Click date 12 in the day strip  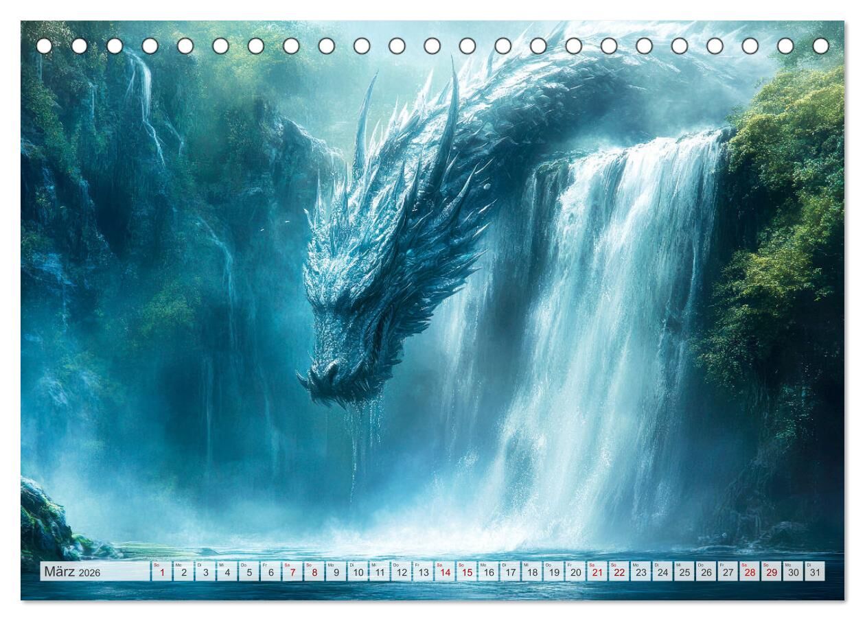pos(402,572)
